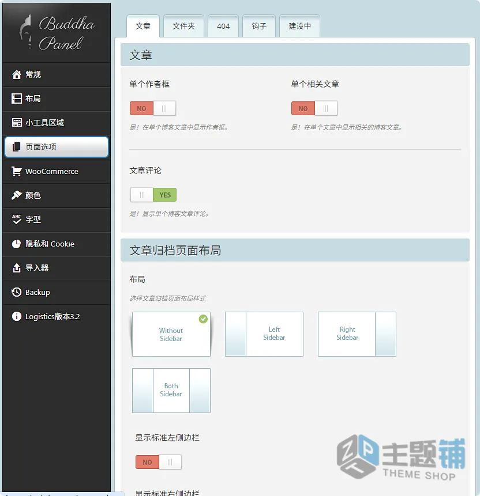
Task: Select the Without Sidebar layout
Action: coord(171,334)
